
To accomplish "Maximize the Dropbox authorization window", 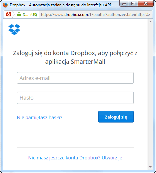I will (133, 4).
